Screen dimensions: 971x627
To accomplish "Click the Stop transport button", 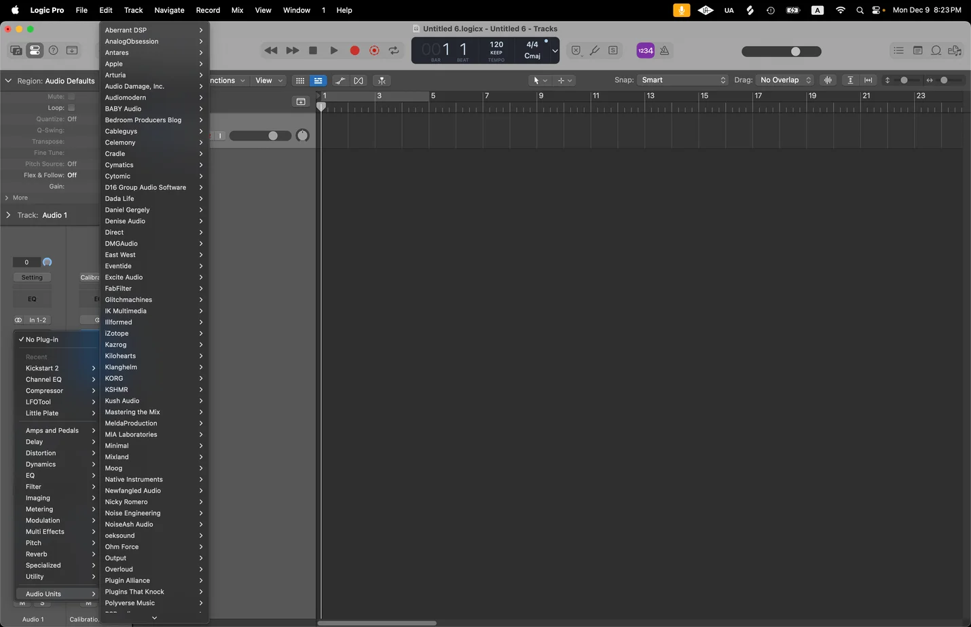I will coord(313,50).
